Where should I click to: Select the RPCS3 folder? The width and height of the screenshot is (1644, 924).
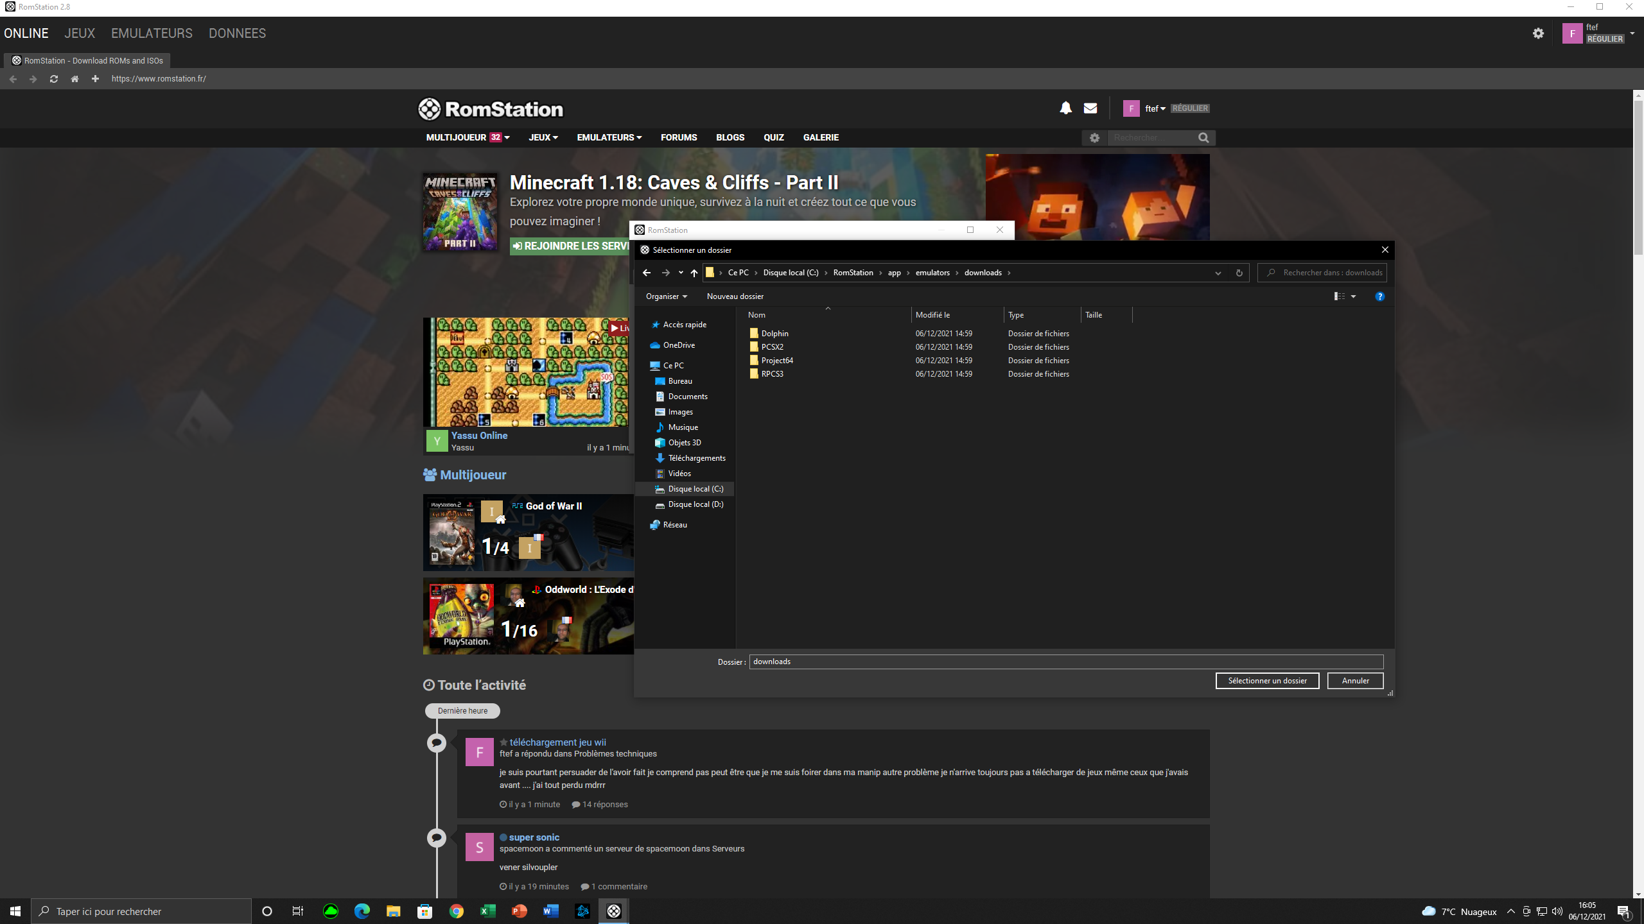coord(772,374)
